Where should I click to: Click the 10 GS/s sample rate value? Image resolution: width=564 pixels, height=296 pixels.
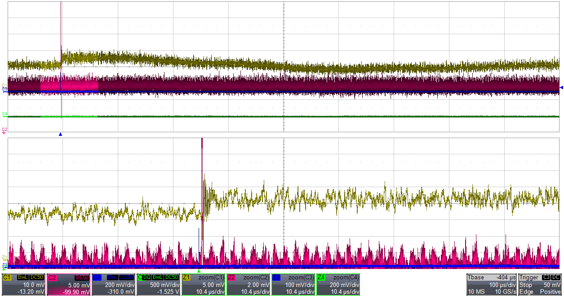(x=505, y=292)
